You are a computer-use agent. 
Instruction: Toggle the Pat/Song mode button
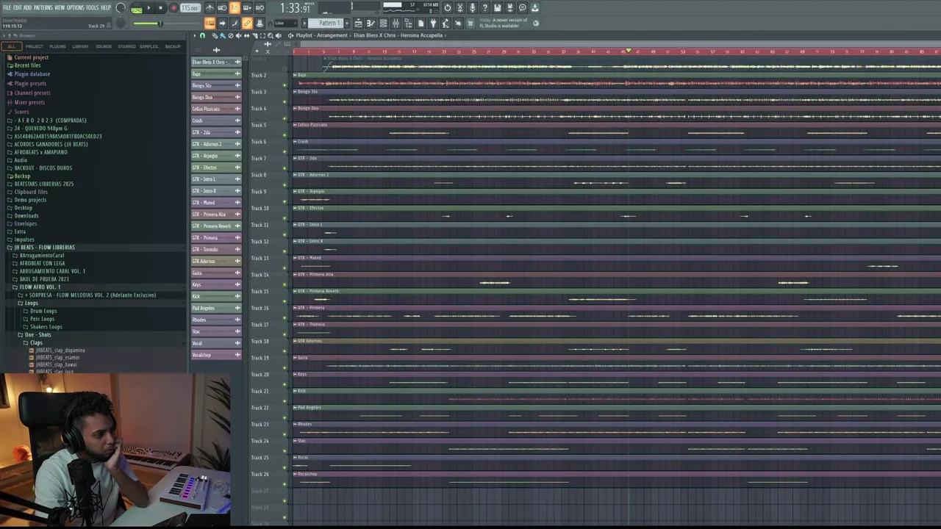coord(137,10)
